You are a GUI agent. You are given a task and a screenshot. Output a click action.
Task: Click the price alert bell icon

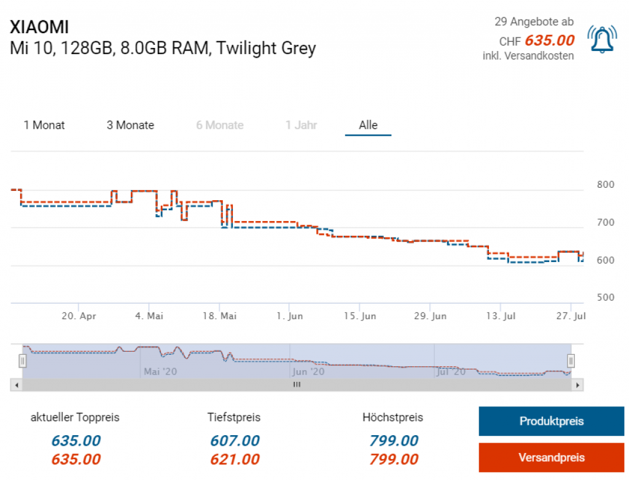pos(602,39)
